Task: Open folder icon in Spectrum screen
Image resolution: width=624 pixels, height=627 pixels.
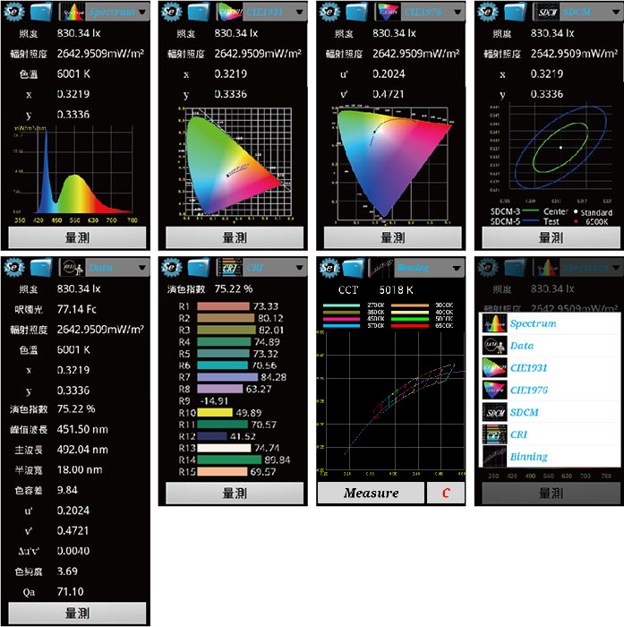Action: pos(41,12)
